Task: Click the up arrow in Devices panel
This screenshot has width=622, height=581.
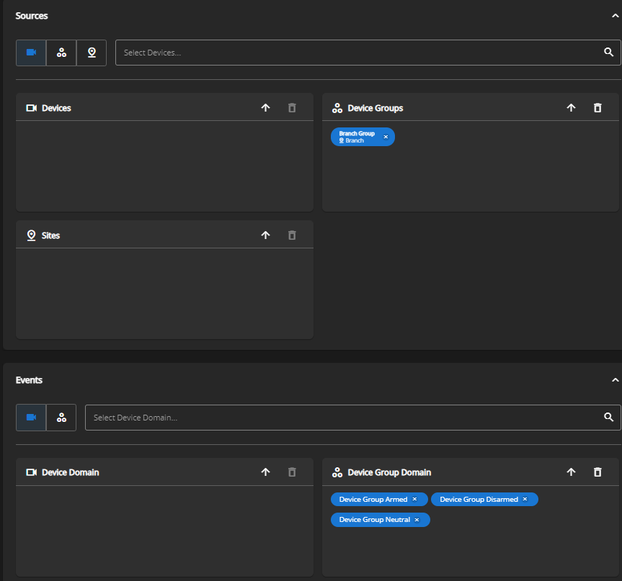Action: (x=265, y=108)
